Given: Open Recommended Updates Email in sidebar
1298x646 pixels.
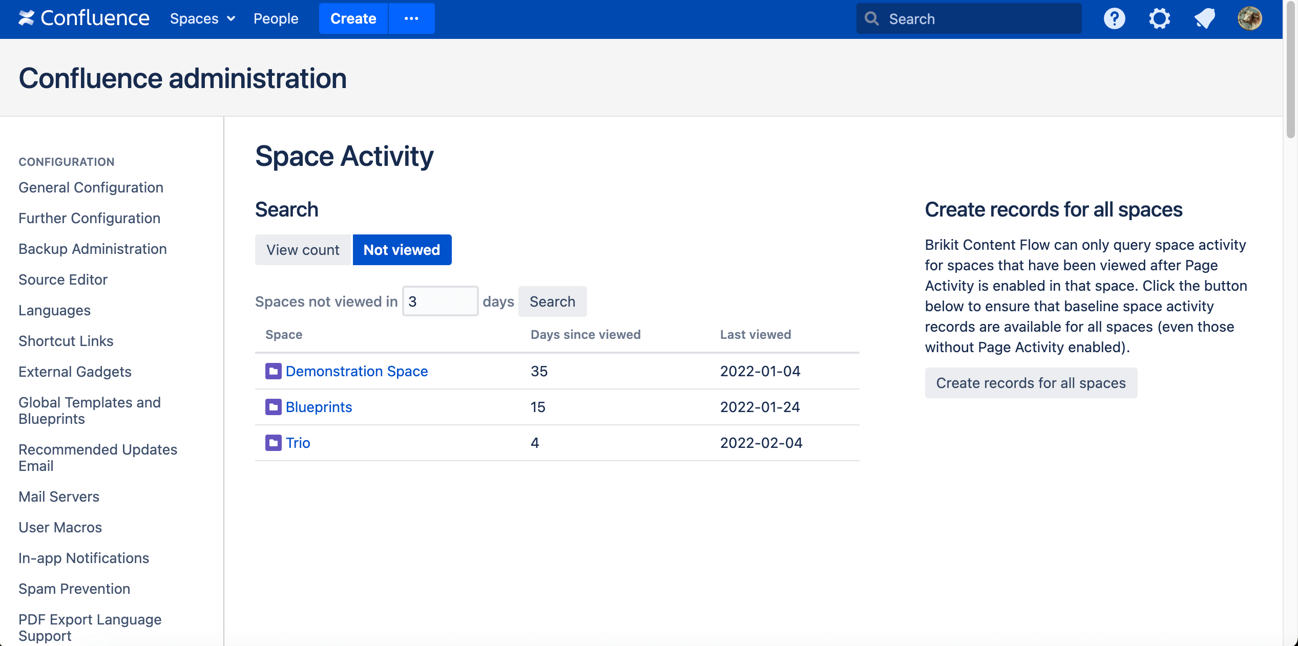Looking at the screenshot, I should click(98, 458).
